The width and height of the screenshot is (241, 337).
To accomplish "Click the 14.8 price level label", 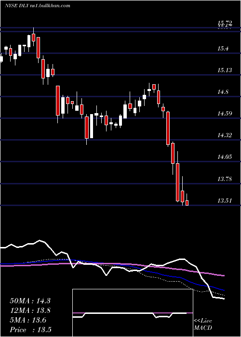I will [x=223, y=92].
